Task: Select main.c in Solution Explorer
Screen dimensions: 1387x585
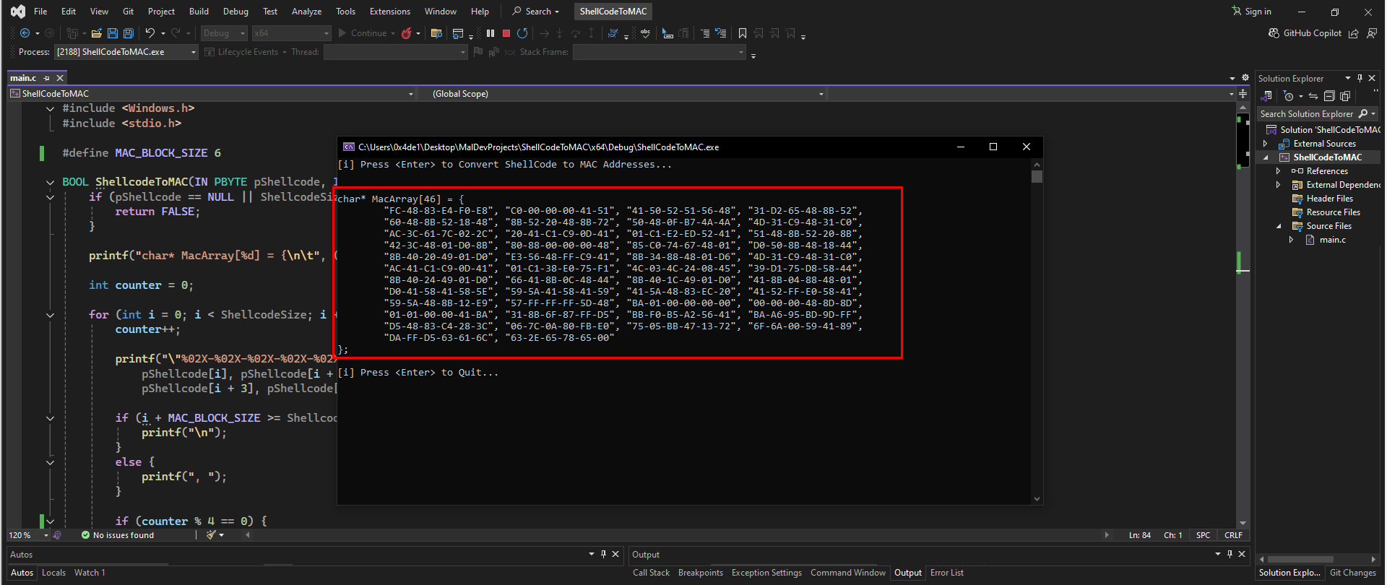Action: point(1332,240)
